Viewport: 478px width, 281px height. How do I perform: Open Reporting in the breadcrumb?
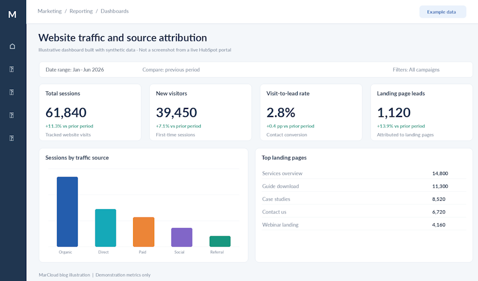pyautogui.click(x=81, y=11)
